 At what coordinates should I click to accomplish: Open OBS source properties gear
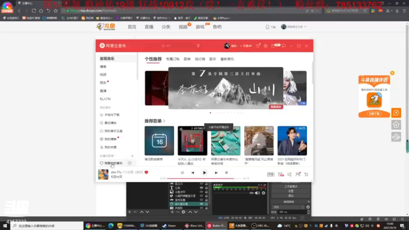pyautogui.click(x=184, y=212)
